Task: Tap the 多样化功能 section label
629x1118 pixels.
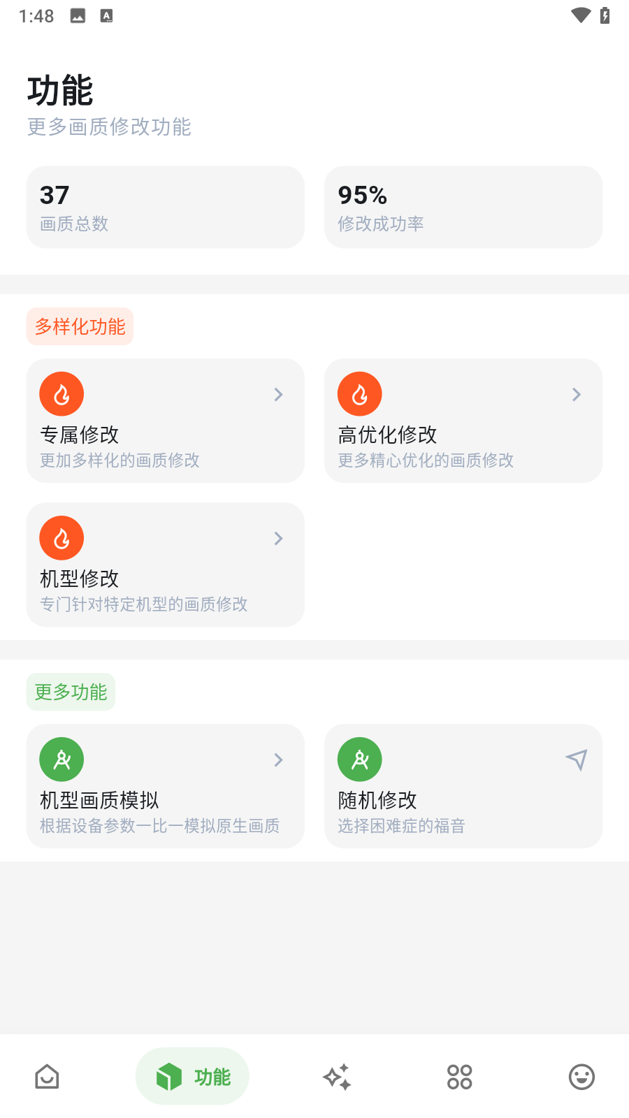Action: tap(80, 326)
